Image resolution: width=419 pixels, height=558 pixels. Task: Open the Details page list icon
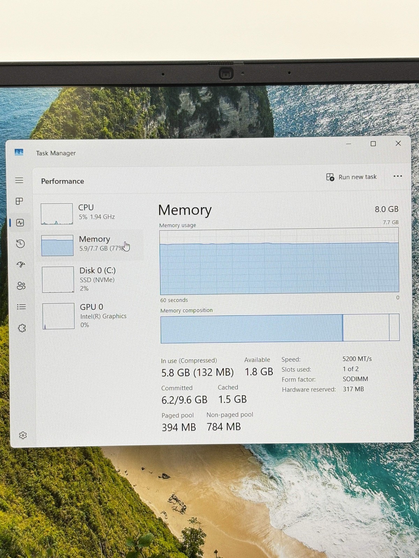coord(22,307)
